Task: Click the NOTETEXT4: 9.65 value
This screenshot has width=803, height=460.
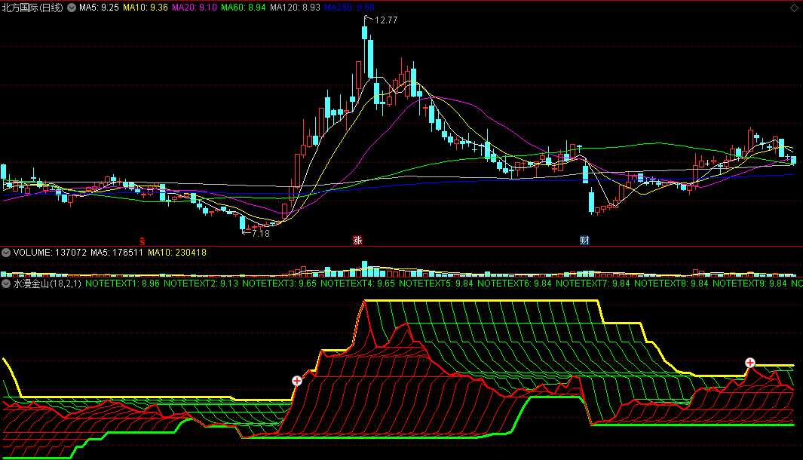Action: tap(357, 284)
